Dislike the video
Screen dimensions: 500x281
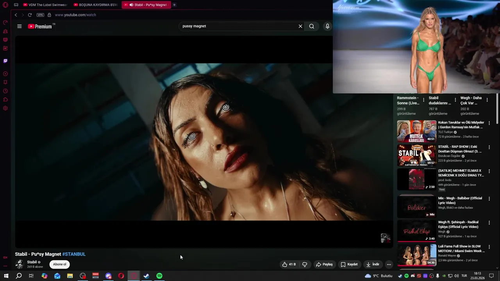point(305,264)
